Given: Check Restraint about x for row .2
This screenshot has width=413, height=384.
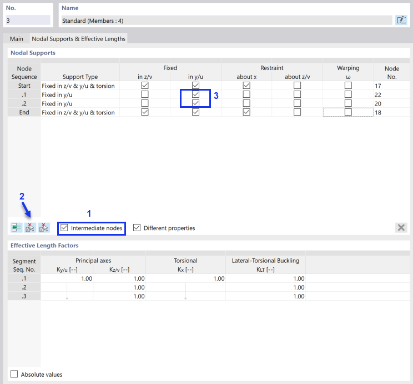Looking at the screenshot, I should tap(246, 103).
